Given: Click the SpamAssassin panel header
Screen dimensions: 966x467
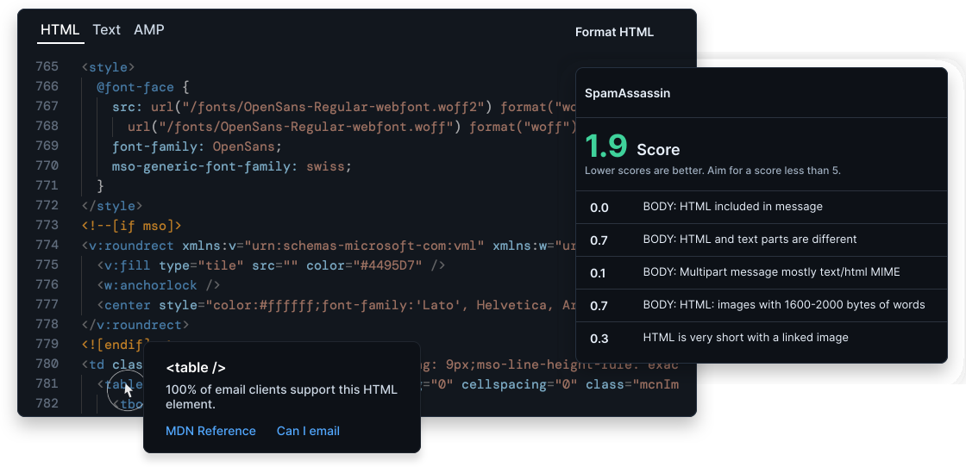Looking at the screenshot, I should (627, 93).
